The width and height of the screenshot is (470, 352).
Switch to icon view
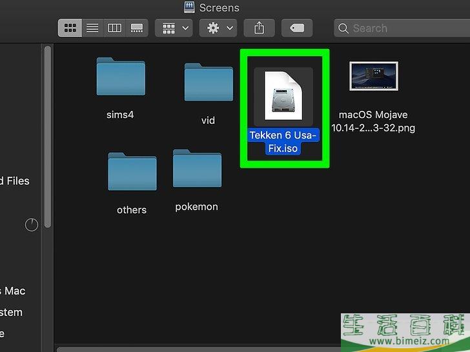[70, 28]
